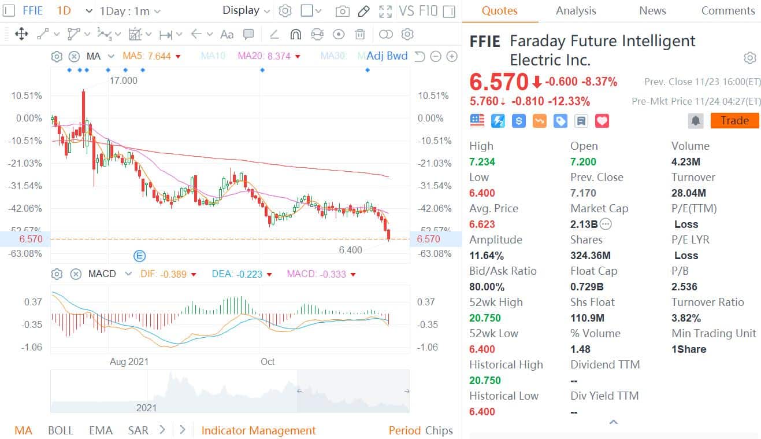Select the Aa text annotation tool
761x439 pixels.
click(227, 34)
